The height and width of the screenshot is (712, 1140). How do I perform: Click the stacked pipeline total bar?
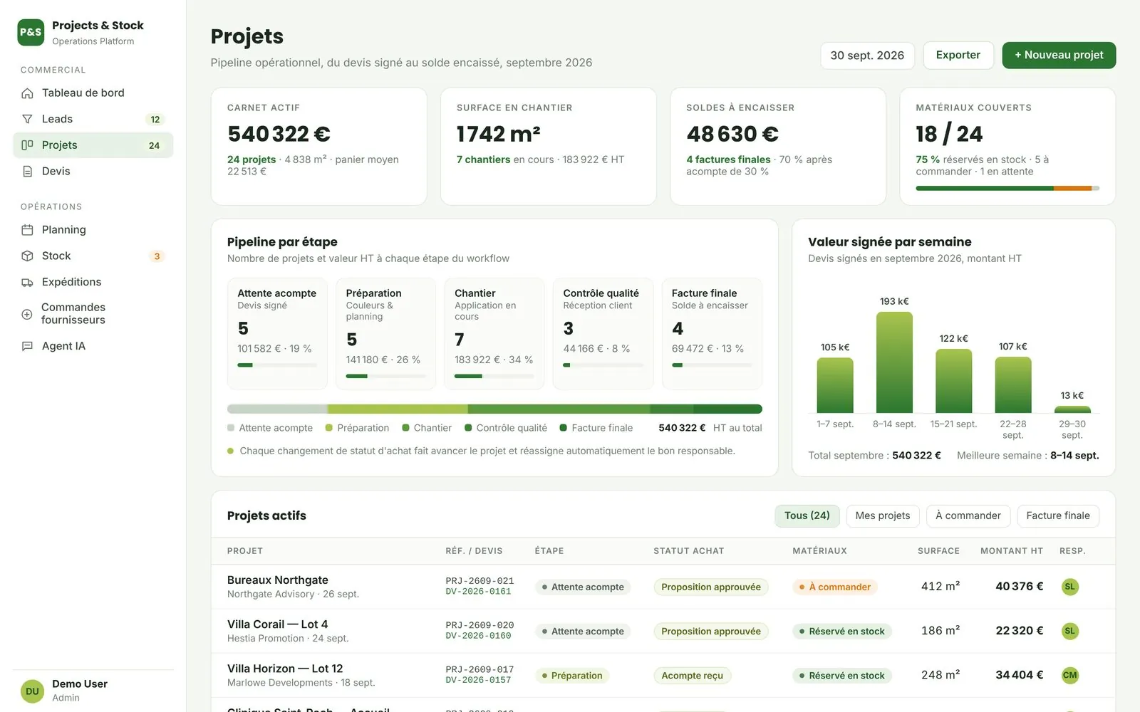[494, 409]
